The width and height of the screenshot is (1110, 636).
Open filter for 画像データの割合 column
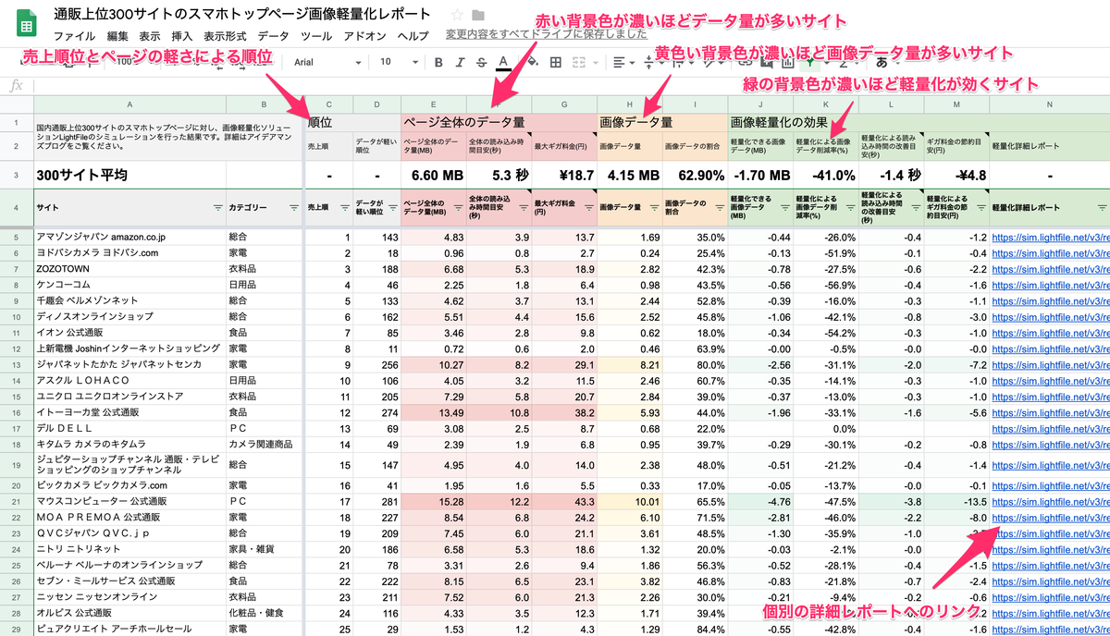pyautogui.click(x=718, y=208)
